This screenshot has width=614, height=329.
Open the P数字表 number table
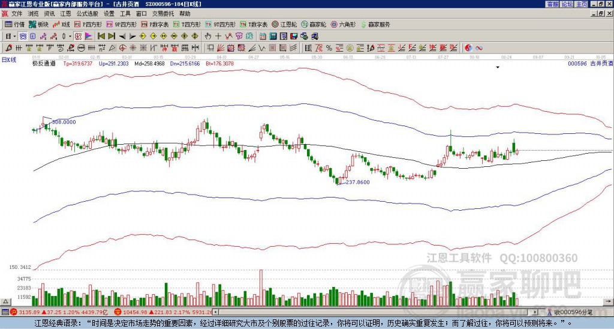click(x=155, y=24)
